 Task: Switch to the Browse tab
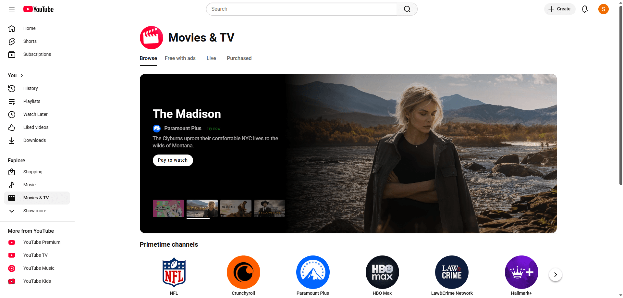pyautogui.click(x=148, y=58)
